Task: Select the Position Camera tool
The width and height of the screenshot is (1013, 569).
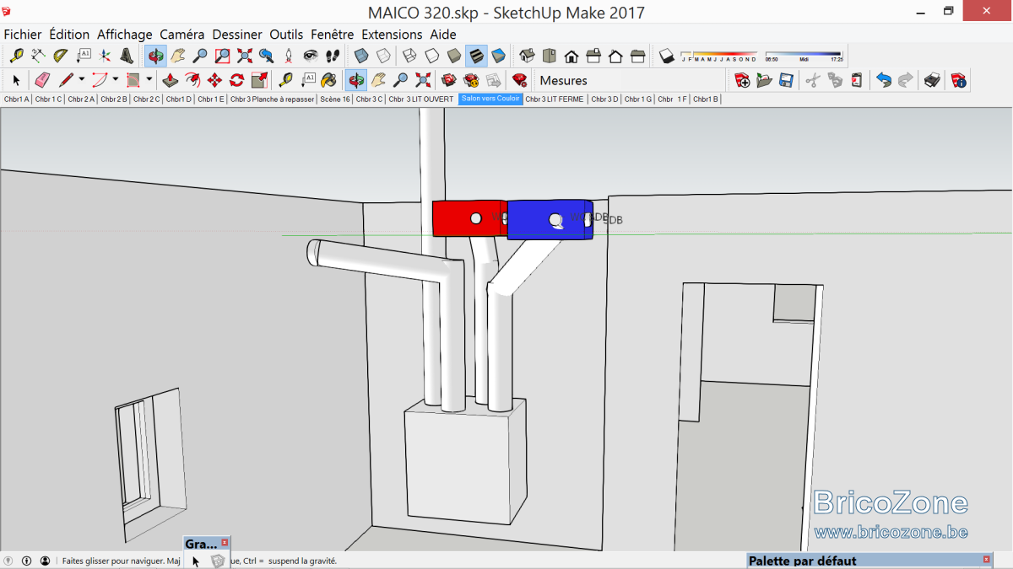Action: (288, 56)
